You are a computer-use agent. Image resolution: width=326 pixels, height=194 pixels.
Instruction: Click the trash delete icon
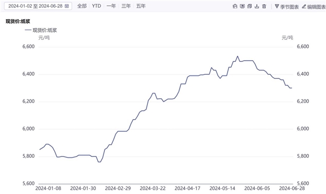click(264, 6)
